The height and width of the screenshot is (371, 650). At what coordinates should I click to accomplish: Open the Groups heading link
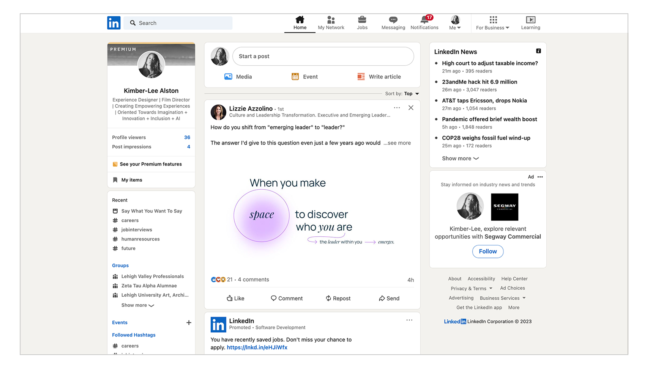pyautogui.click(x=120, y=266)
